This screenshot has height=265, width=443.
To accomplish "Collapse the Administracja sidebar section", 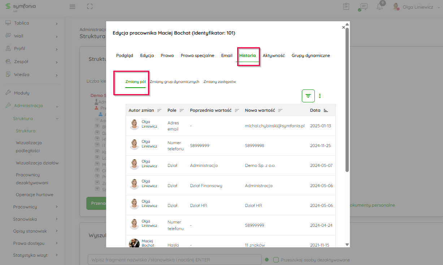I will click(x=57, y=106).
